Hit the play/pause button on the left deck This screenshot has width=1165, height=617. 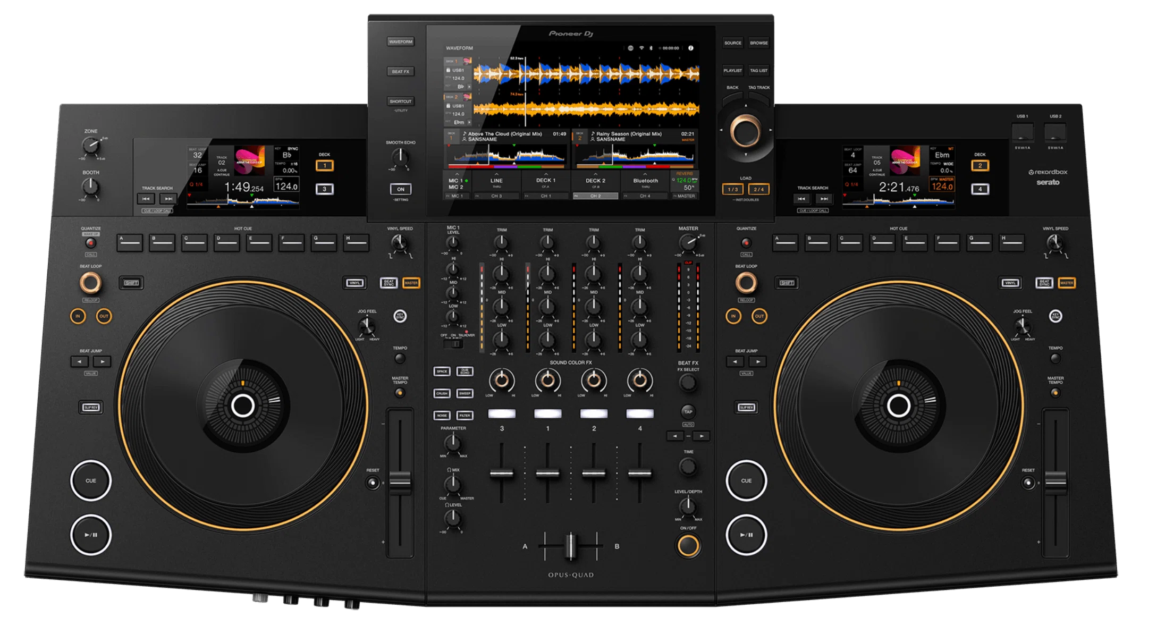[91, 535]
